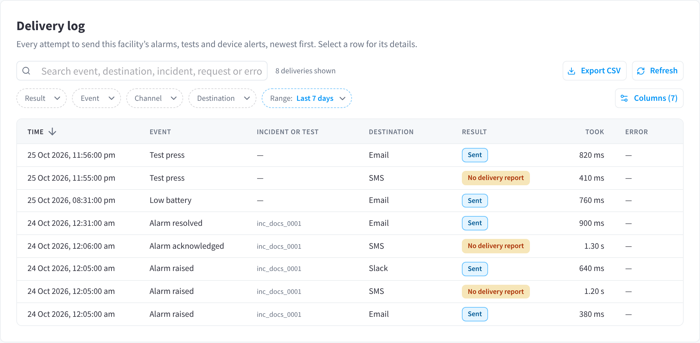
Task: Click the DESTINATION column header
Action: pyautogui.click(x=391, y=132)
